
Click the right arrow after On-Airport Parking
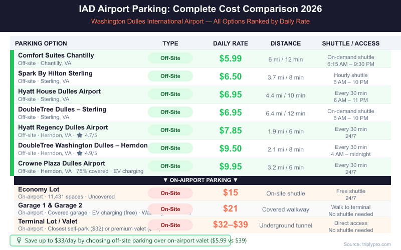click(235, 180)
